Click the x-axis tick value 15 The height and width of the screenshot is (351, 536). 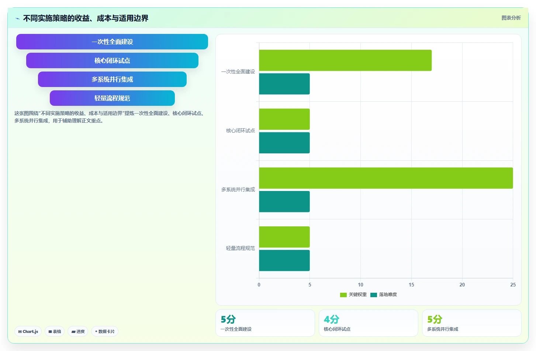pos(411,285)
